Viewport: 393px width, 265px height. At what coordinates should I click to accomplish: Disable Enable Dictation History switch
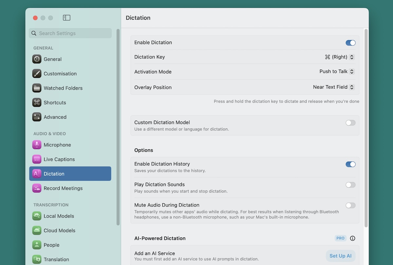point(350,164)
